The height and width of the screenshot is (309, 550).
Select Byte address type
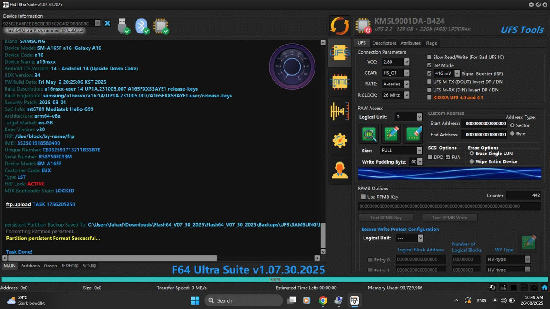point(512,133)
